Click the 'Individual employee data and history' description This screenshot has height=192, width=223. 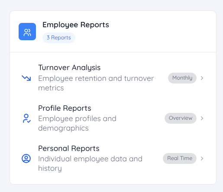pyautogui.click(x=90, y=163)
